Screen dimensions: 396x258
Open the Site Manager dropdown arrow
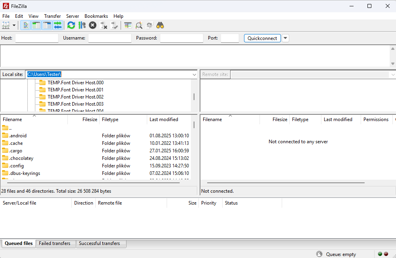point(14,25)
